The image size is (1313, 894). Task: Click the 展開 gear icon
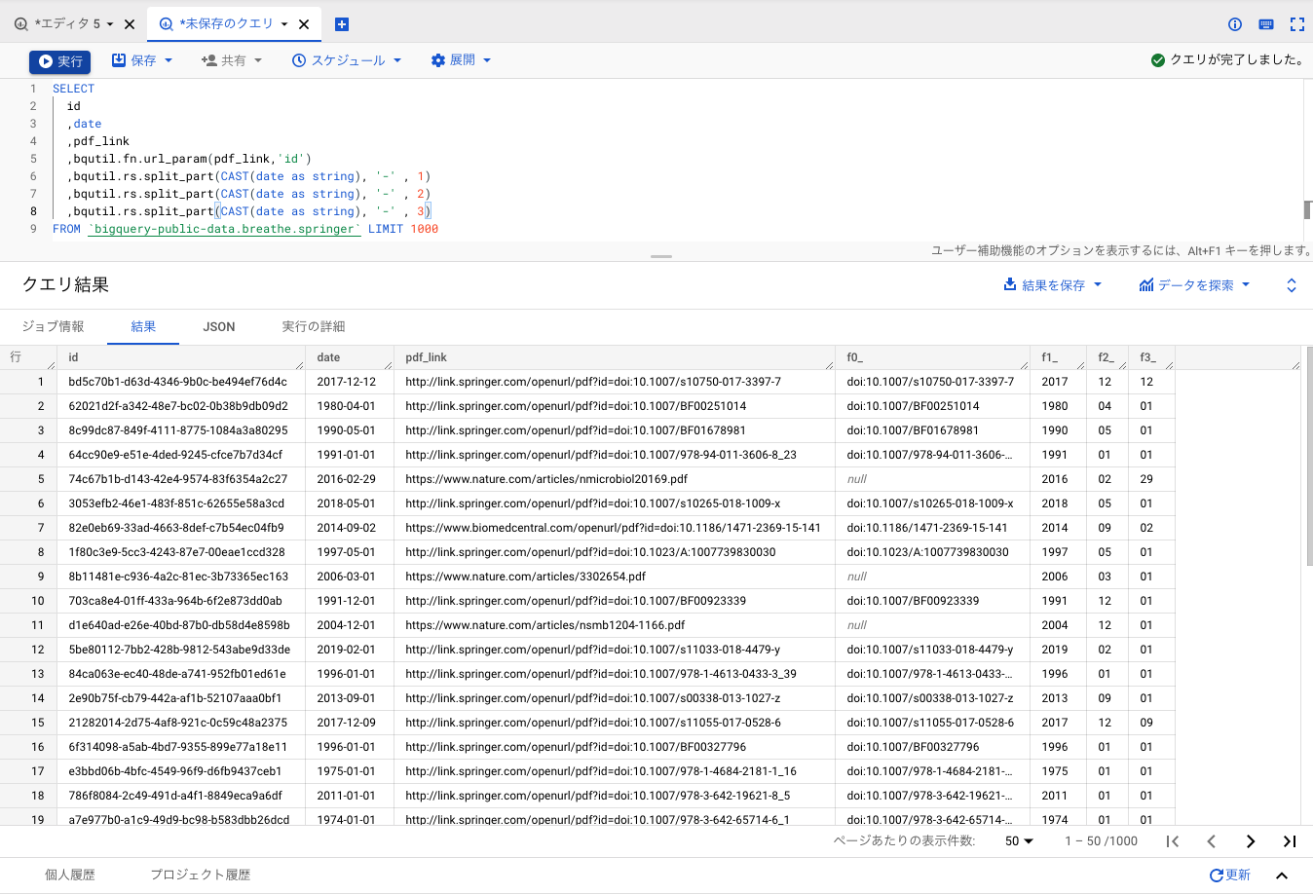pos(437,59)
